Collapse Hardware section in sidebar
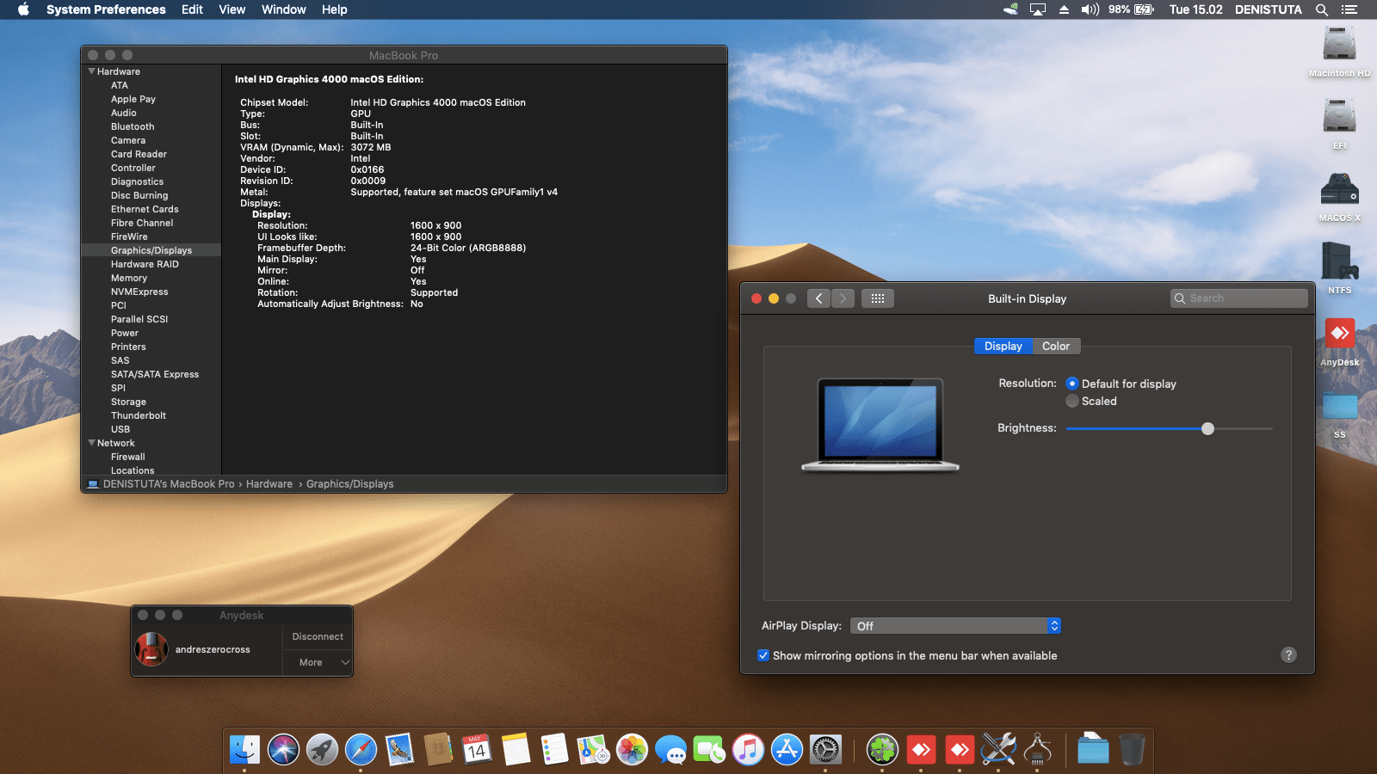1377x774 pixels. (x=91, y=71)
